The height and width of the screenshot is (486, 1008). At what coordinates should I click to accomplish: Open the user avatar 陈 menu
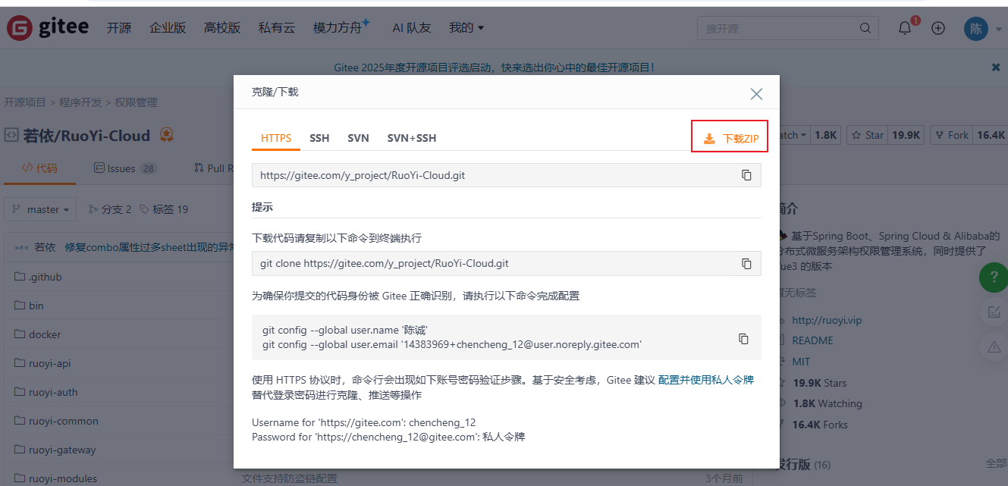click(x=976, y=28)
